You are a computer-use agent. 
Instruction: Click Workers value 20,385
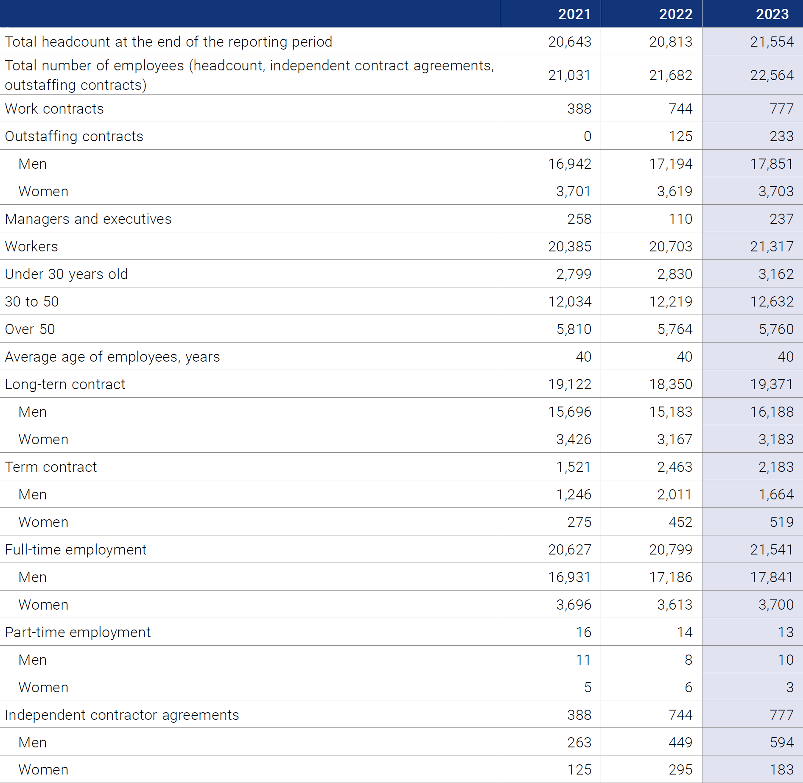point(570,246)
